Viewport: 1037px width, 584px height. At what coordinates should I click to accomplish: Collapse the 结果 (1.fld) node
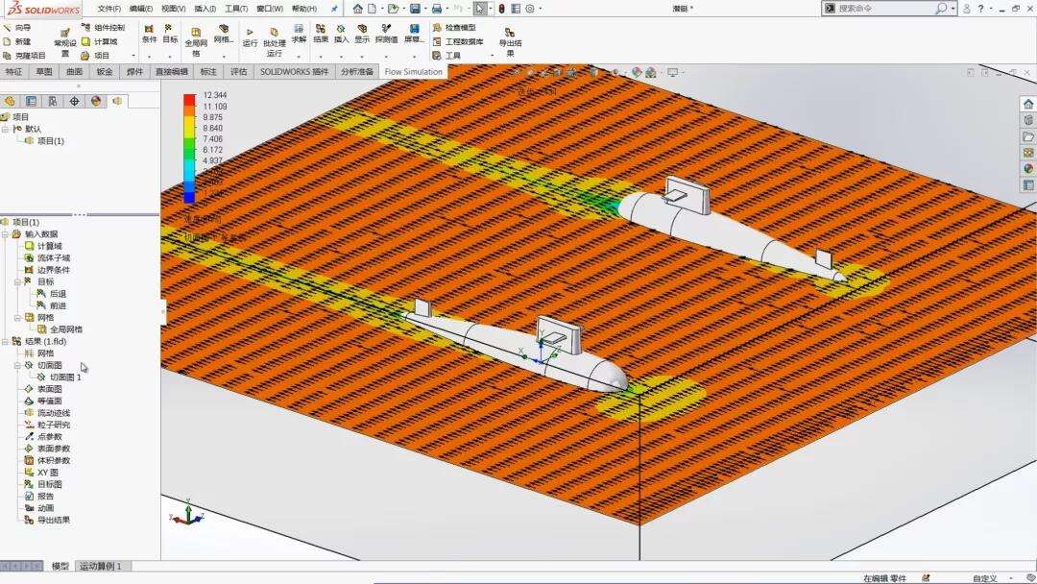click(5, 342)
